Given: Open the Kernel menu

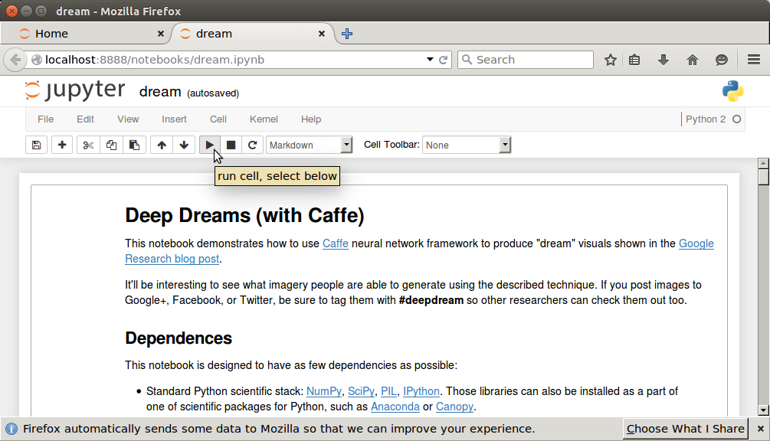Looking at the screenshot, I should 264,119.
